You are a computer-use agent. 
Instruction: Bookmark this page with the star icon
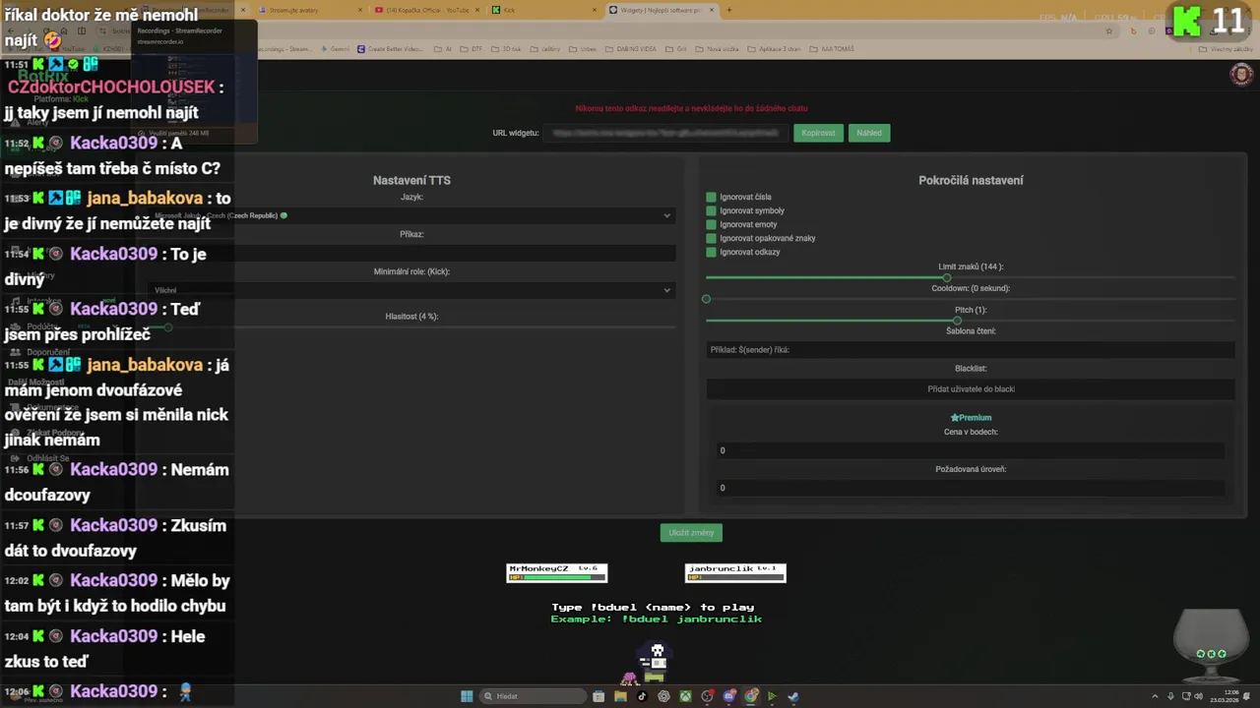pyautogui.click(x=1109, y=30)
